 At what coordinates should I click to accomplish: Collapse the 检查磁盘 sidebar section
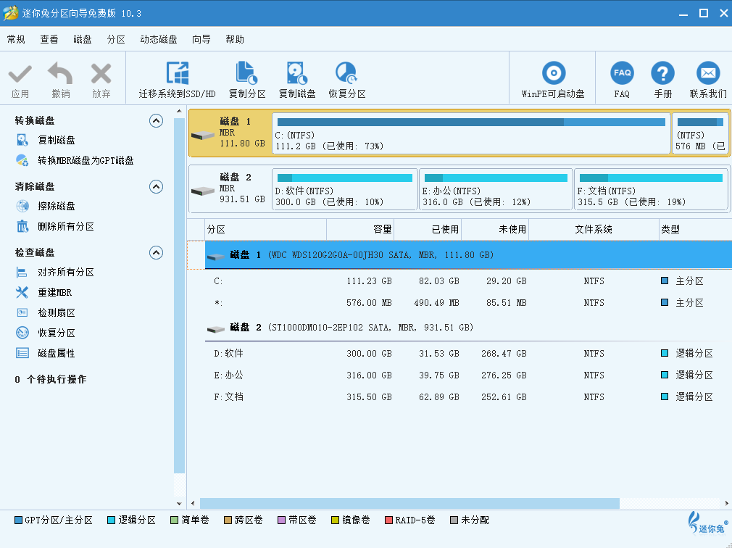coord(156,253)
